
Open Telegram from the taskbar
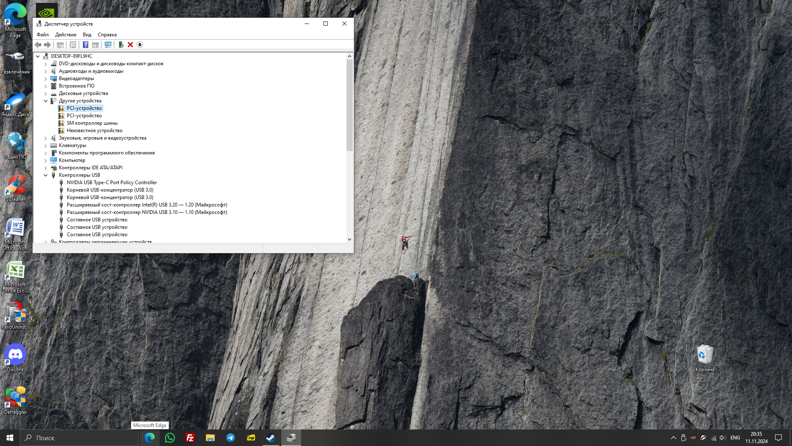click(x=231, y=438)
